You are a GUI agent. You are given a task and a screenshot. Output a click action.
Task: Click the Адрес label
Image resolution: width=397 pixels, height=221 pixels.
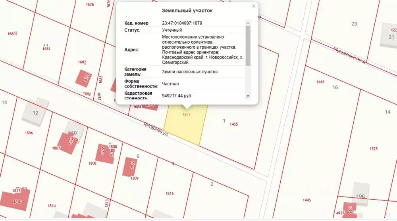pos(131,50)
